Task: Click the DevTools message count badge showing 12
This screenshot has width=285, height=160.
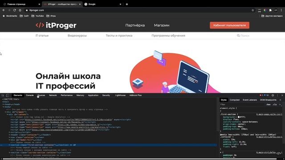Action: 266,95
